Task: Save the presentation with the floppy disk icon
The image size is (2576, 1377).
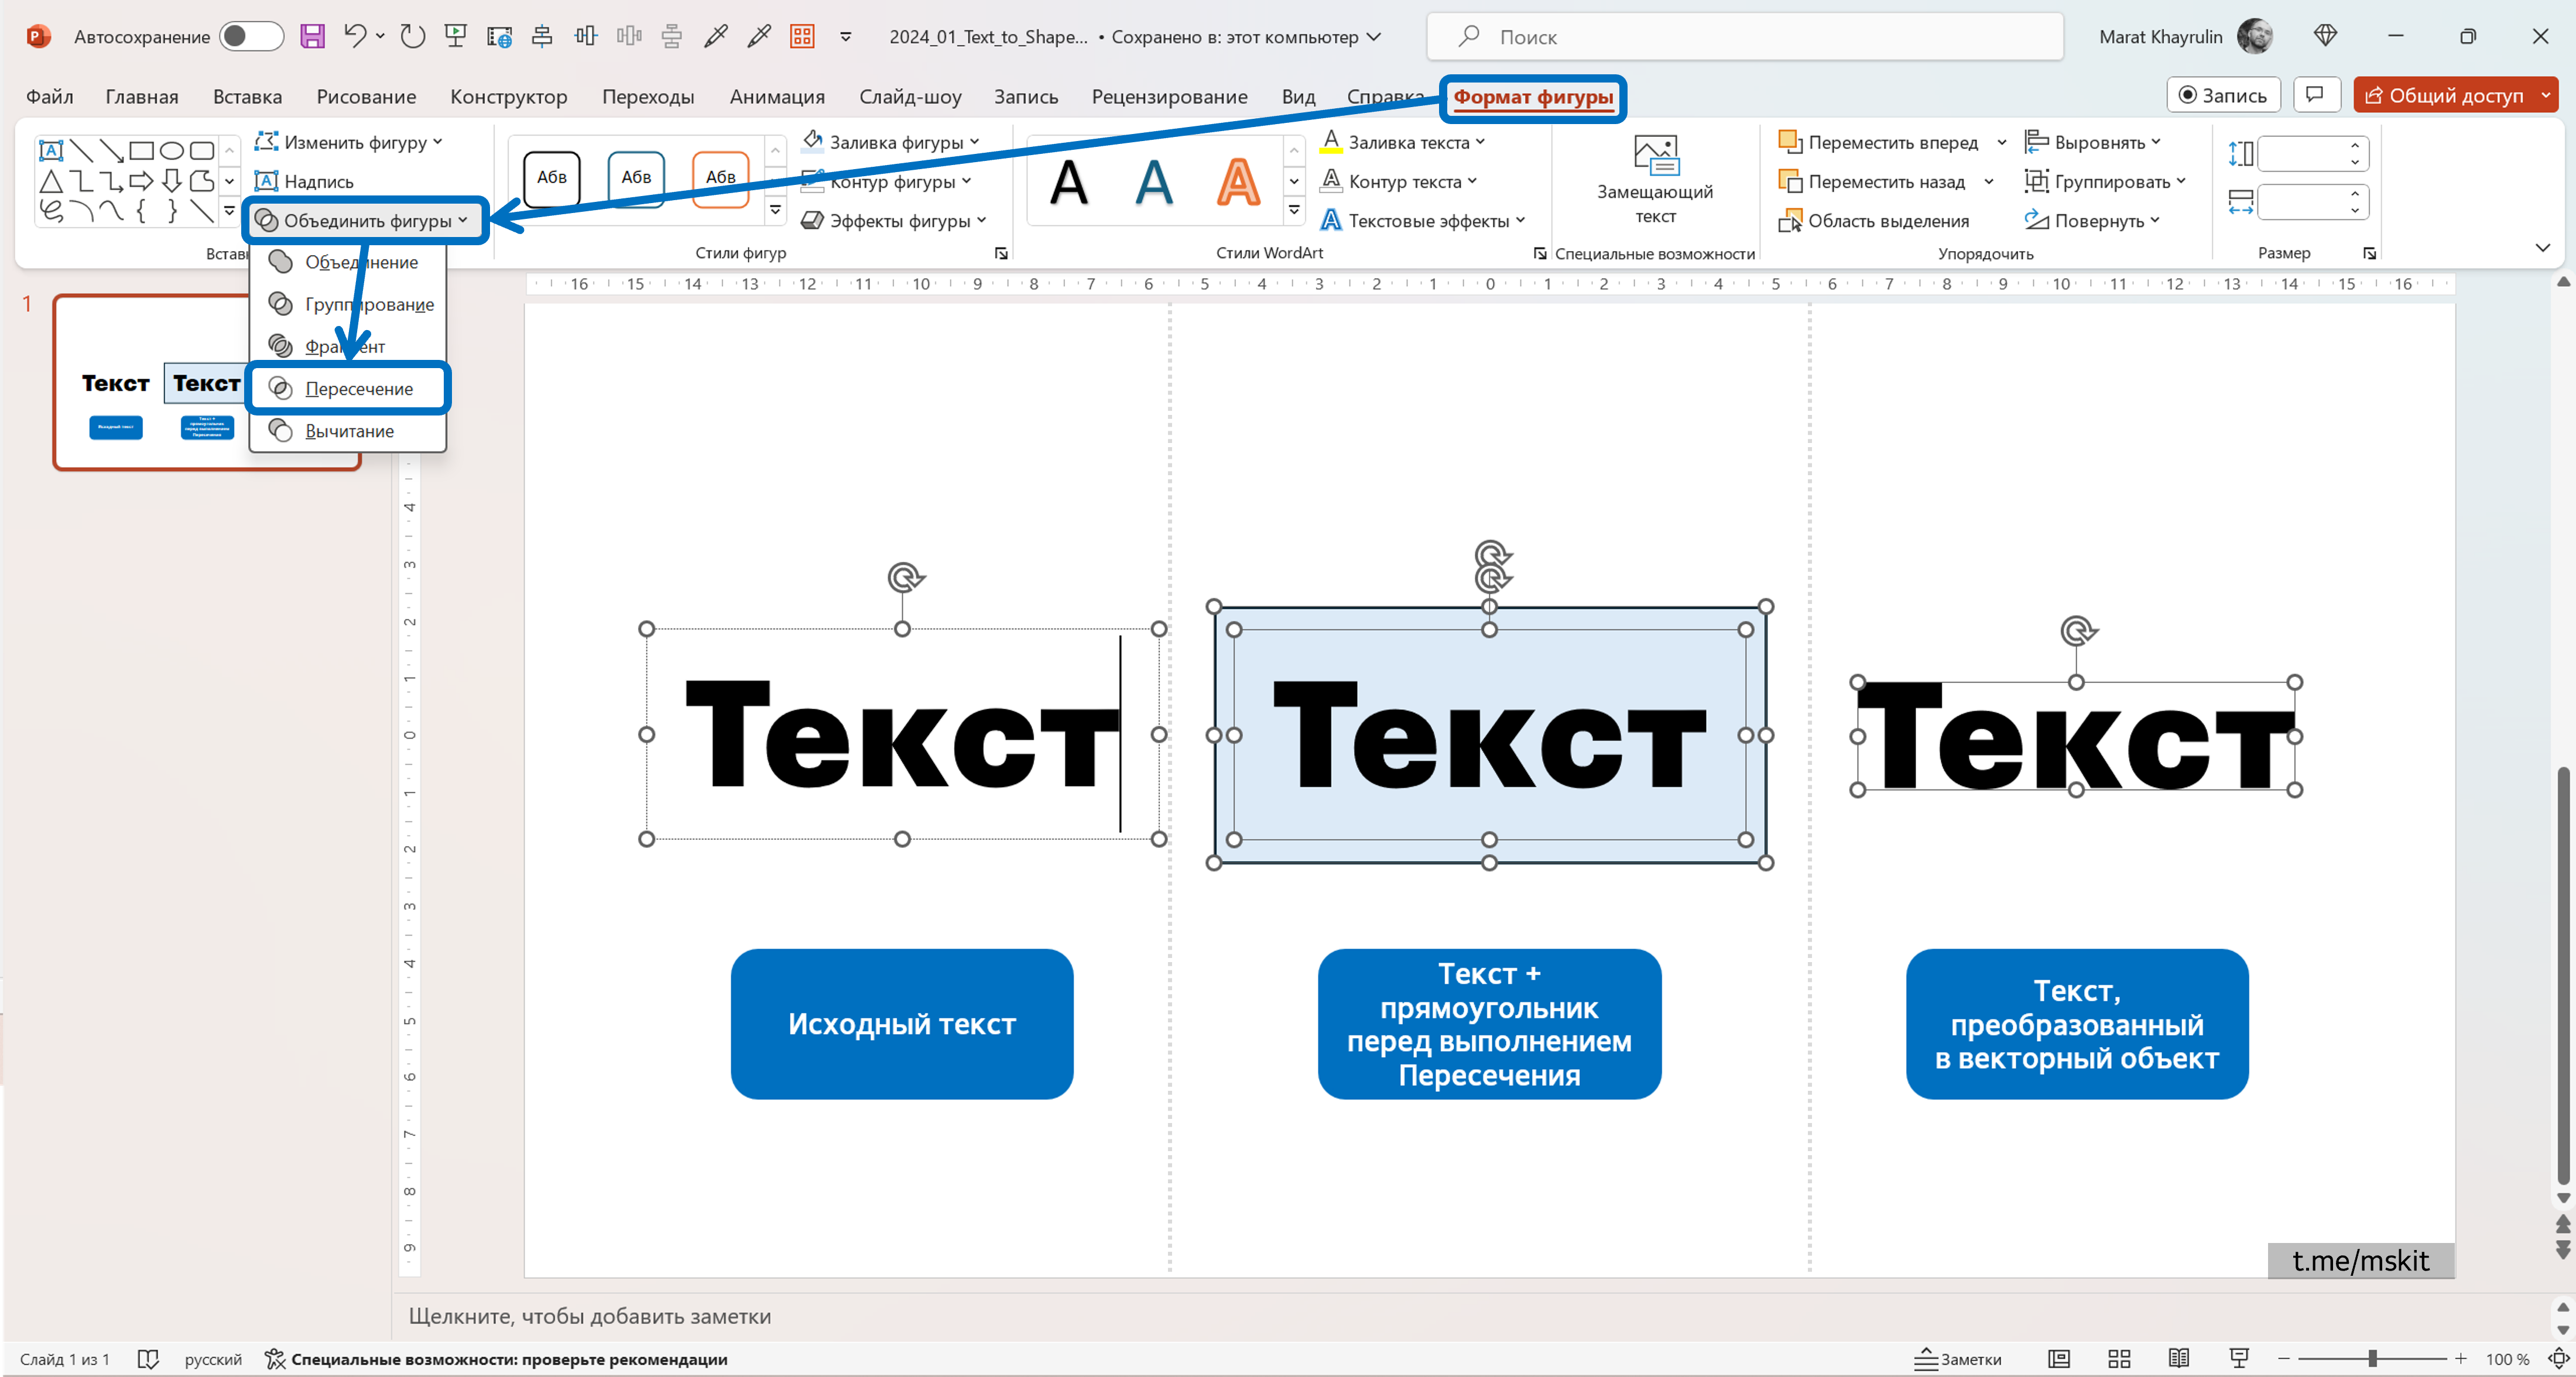Action: [312, 37]
